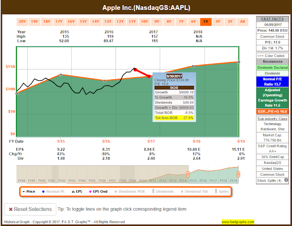Choose the 17Y range tab
292x226 pixels.
[59, 21]
